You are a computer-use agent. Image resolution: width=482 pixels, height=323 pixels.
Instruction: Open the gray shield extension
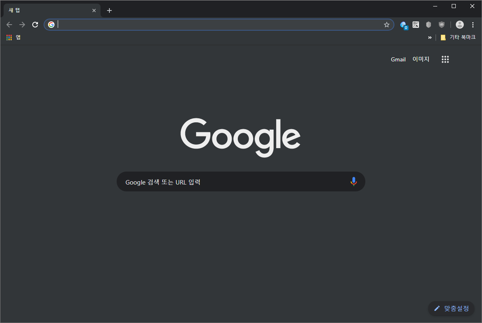[x=429, y=25]
